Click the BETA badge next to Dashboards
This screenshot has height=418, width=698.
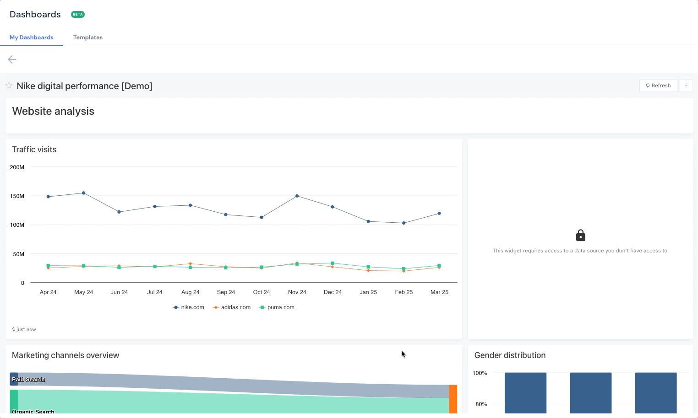click(78, 14)
